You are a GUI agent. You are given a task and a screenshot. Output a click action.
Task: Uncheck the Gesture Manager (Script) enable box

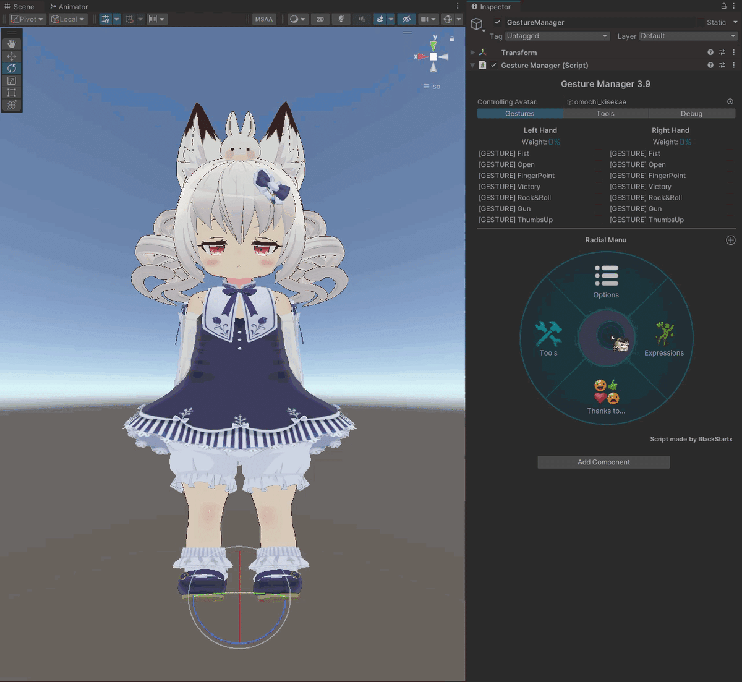pyautogui.click(x=493, y=65)
